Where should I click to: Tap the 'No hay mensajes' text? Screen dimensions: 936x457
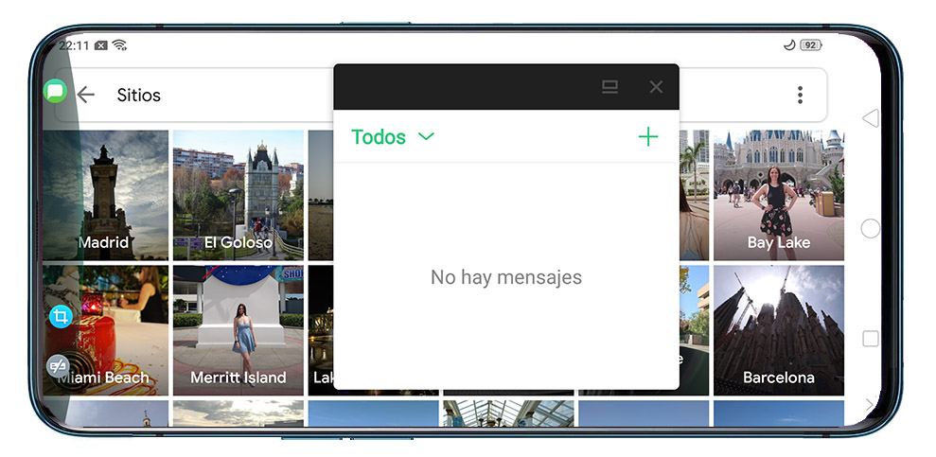[x=506, y=277]
